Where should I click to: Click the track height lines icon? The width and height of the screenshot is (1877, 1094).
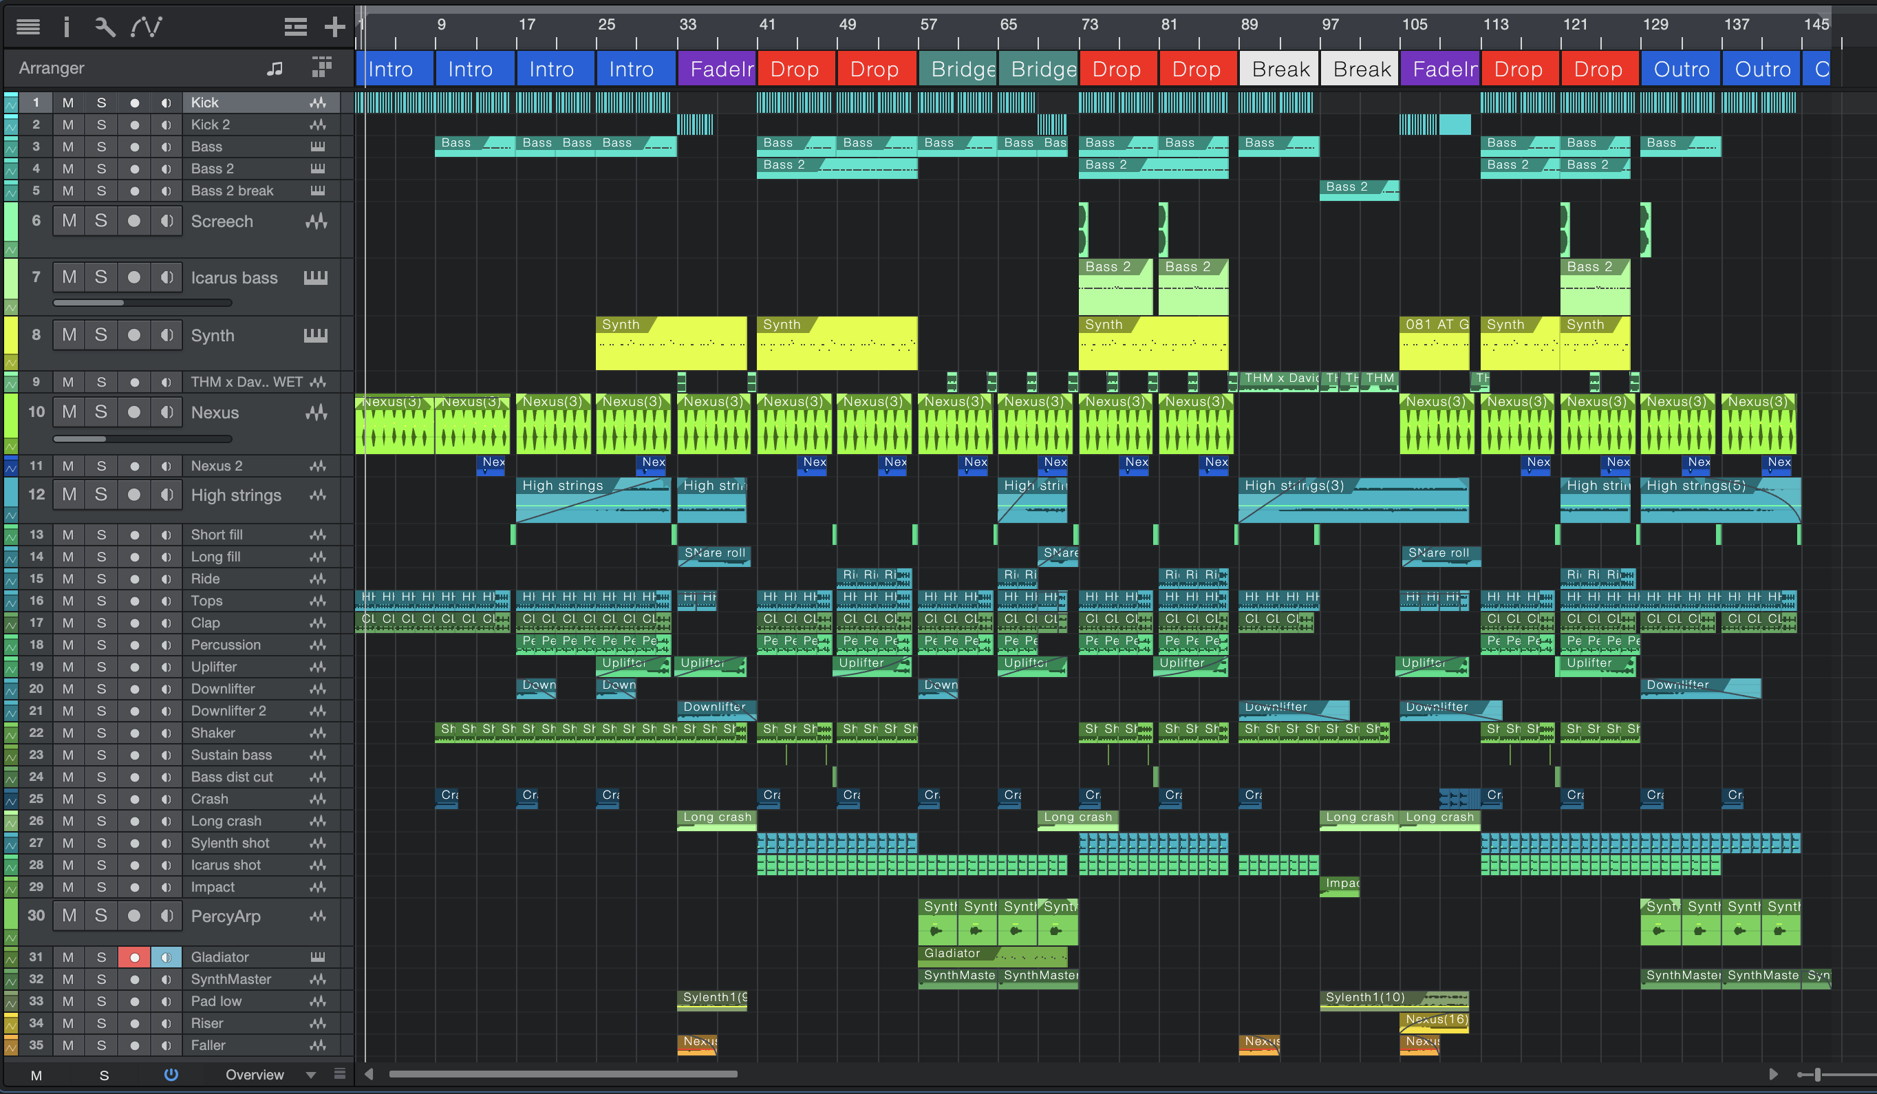295,27
